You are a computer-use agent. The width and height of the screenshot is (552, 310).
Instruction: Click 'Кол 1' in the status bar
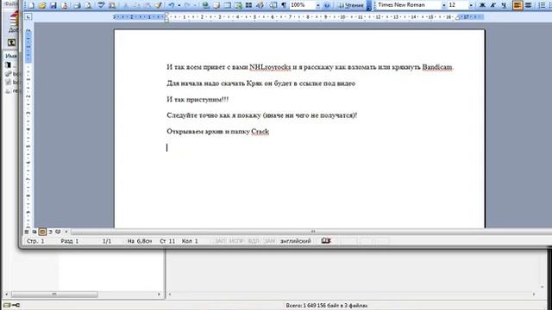190,241
